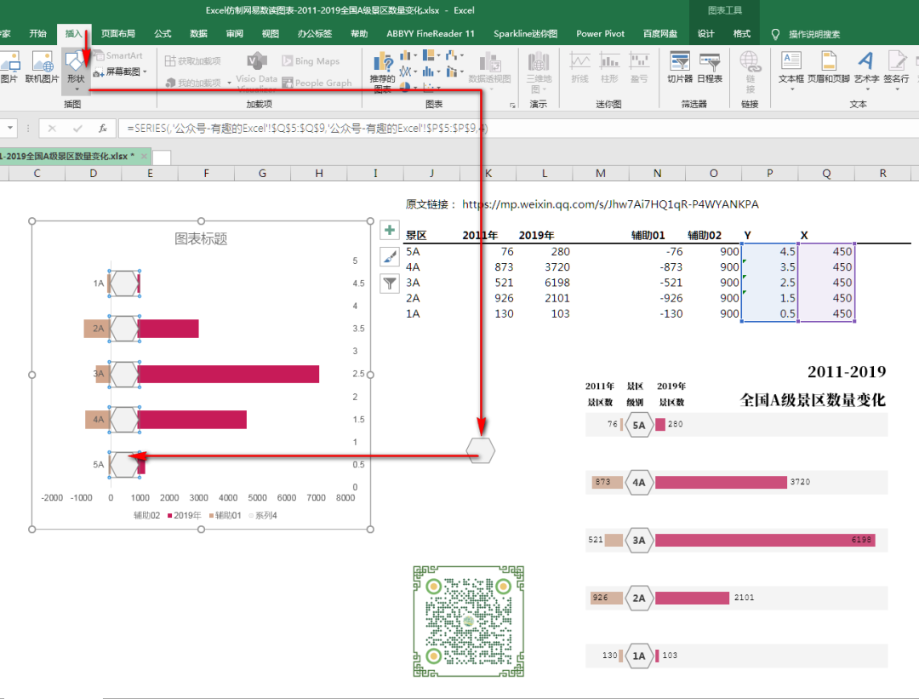Select the Y value 4.5 cell
The width and height of the screenshot is (919, 699).
769,251
